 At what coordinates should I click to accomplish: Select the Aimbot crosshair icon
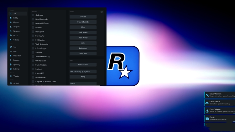pos(11,83)
